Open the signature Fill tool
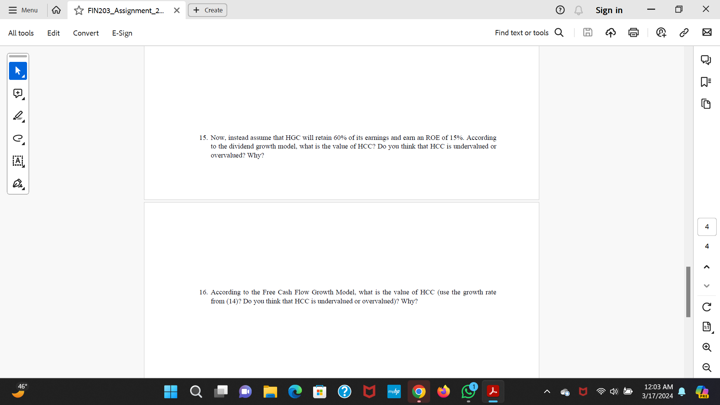This screenshot has height=405, width=720. pos(18,184)
